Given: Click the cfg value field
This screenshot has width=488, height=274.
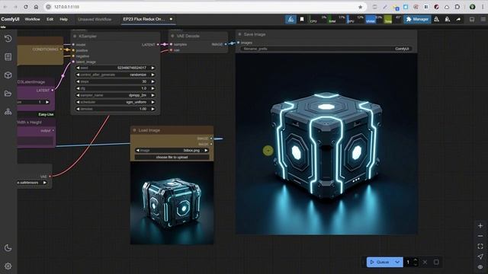Looking at the screenshot, I should 115,88.
